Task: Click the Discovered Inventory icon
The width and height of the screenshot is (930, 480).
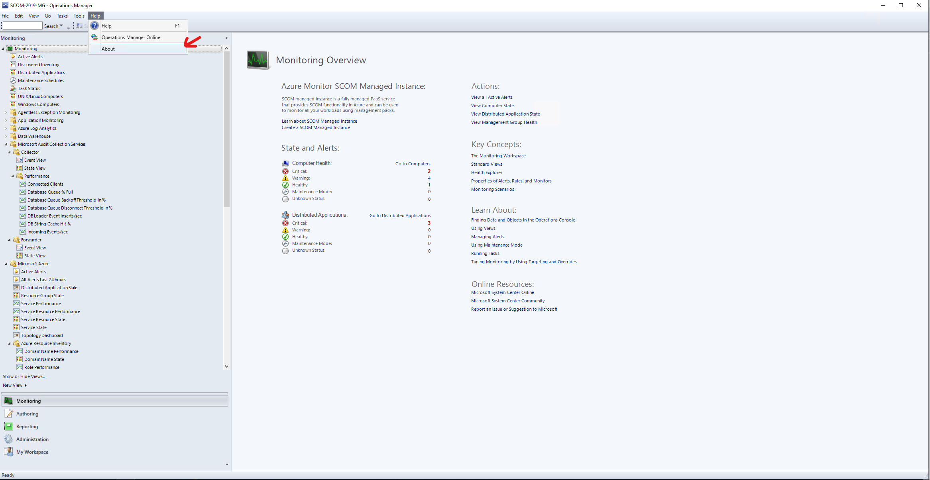Action: [13, 64]
